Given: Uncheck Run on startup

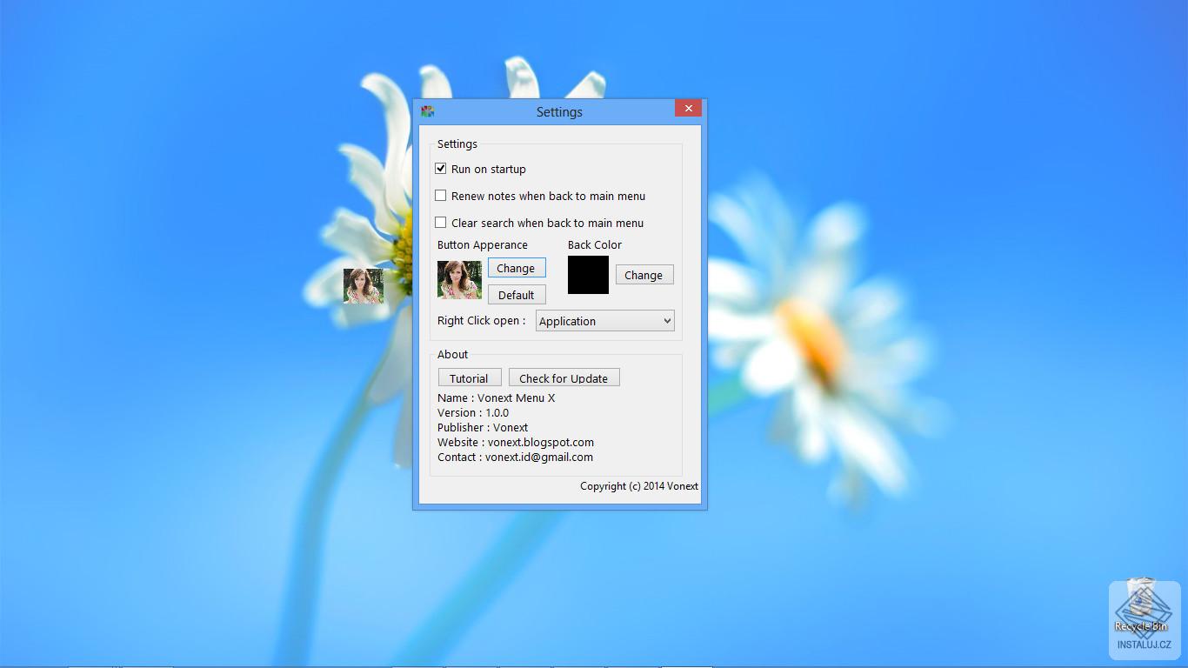Looking at the screenshot, I should (441, 169).
